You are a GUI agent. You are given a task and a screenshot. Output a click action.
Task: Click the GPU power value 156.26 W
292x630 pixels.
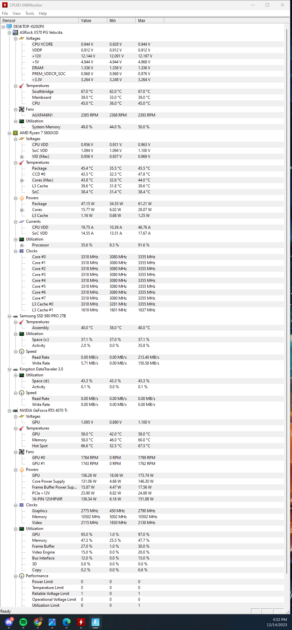pos(89,475)
